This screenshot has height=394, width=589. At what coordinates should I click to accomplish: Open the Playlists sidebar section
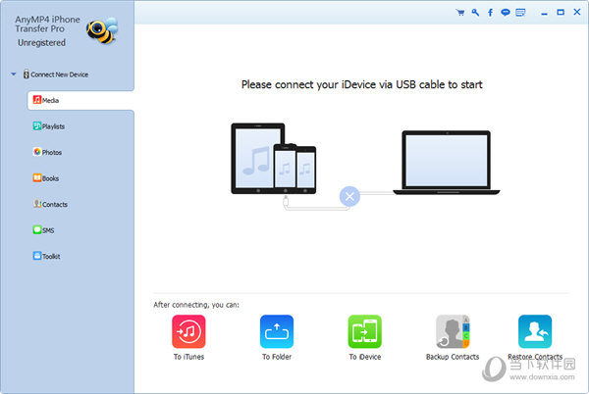[x=48, y=126]
